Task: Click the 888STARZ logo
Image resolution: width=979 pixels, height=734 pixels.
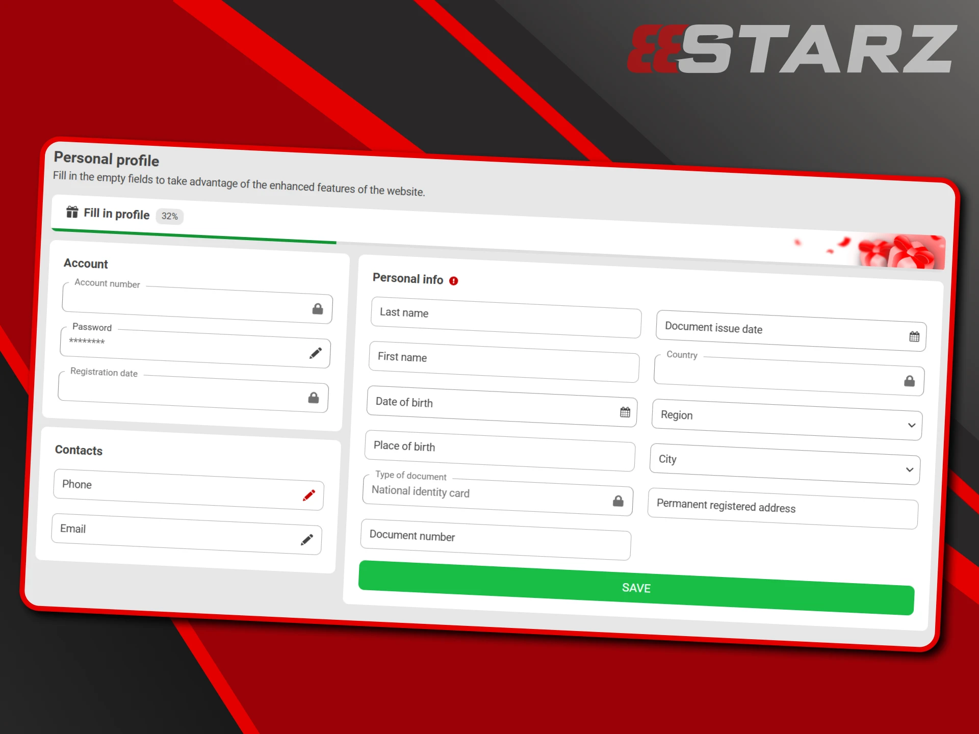Action: [791, 49]
